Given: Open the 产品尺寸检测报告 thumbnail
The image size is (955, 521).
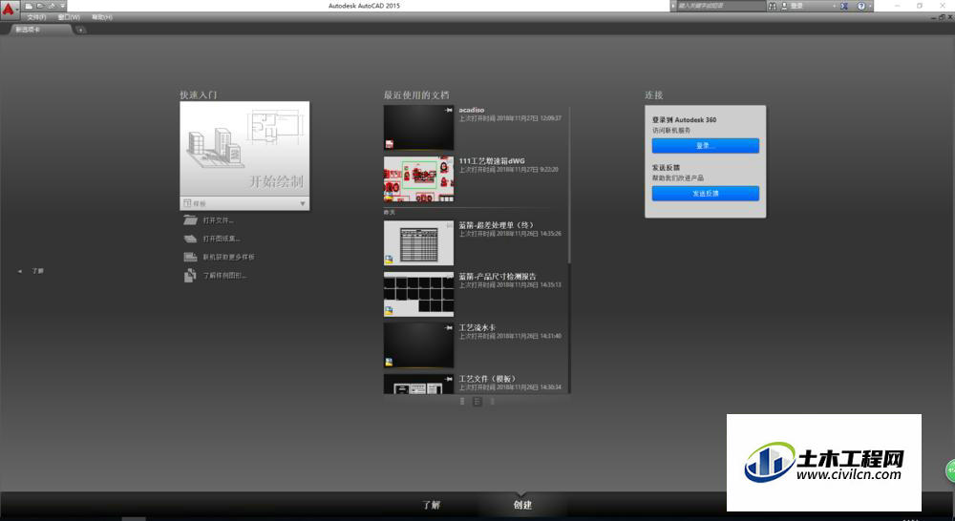Looking at the screenshot, I should (x=418, y=294).
